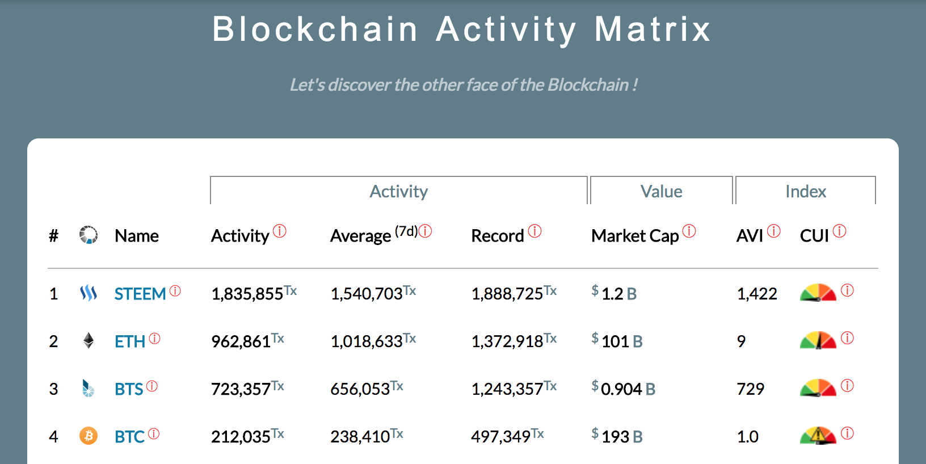Sort by the Record column header
Image resolution: width=926 pixels, height=464 pixels.
pos(498,236)
